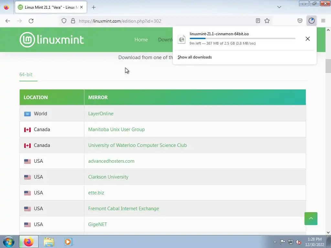Open the GigeNET mirror link
Image resolution: width=331 pixels, height=248 pixels.
(98, 224)
